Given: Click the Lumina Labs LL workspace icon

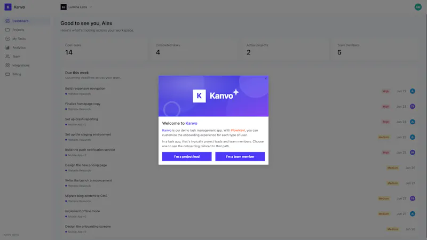Looking at the screenshot, I should (64, 7).
